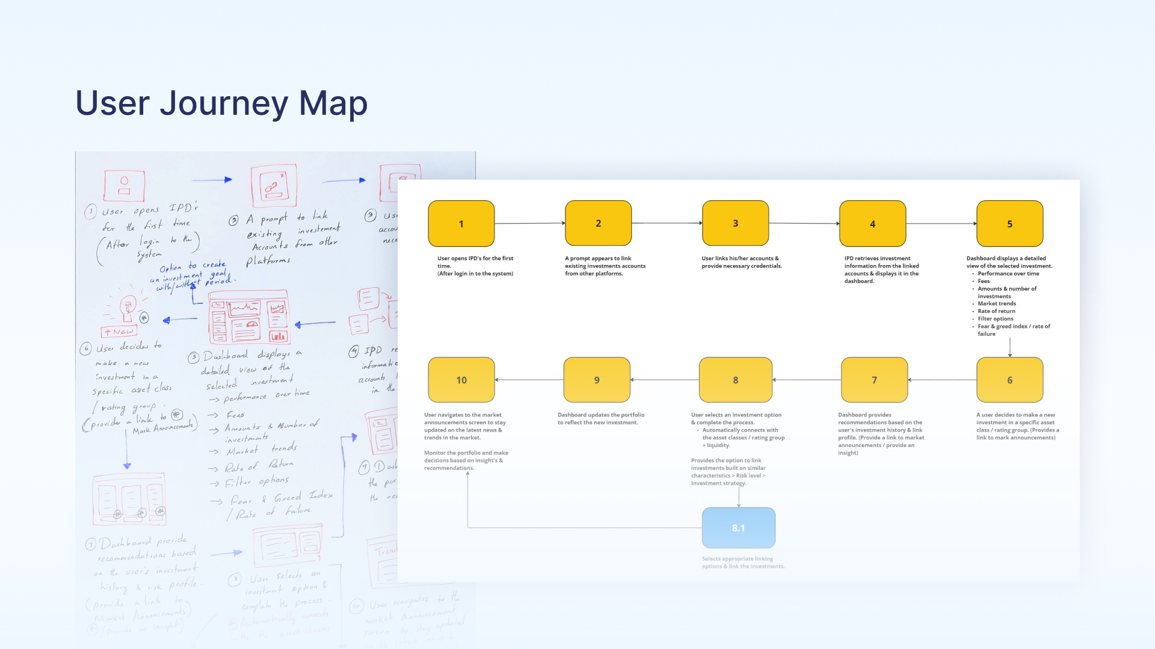The width and height of the screenshot is (1155, 649).
Task: Select yellow step box 1
Action: pyautogui.click(x=461, y=224)
